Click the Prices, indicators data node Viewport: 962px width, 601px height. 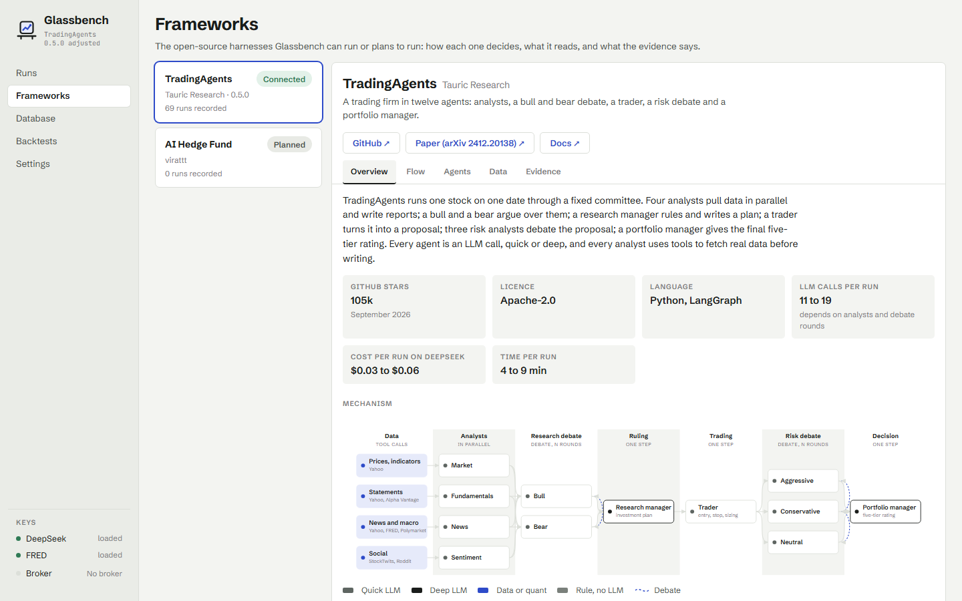pos(391,465)
